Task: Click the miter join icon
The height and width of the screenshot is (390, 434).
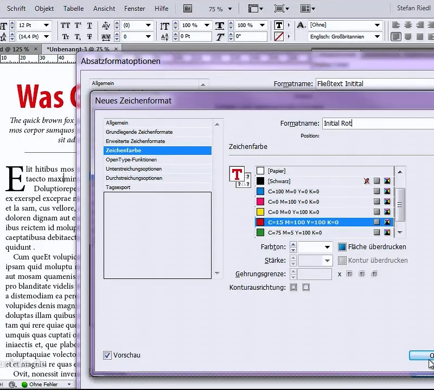Action: [x=349, y=274]
